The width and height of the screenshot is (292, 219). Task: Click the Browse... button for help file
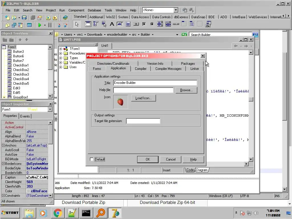tap(186, 90)
